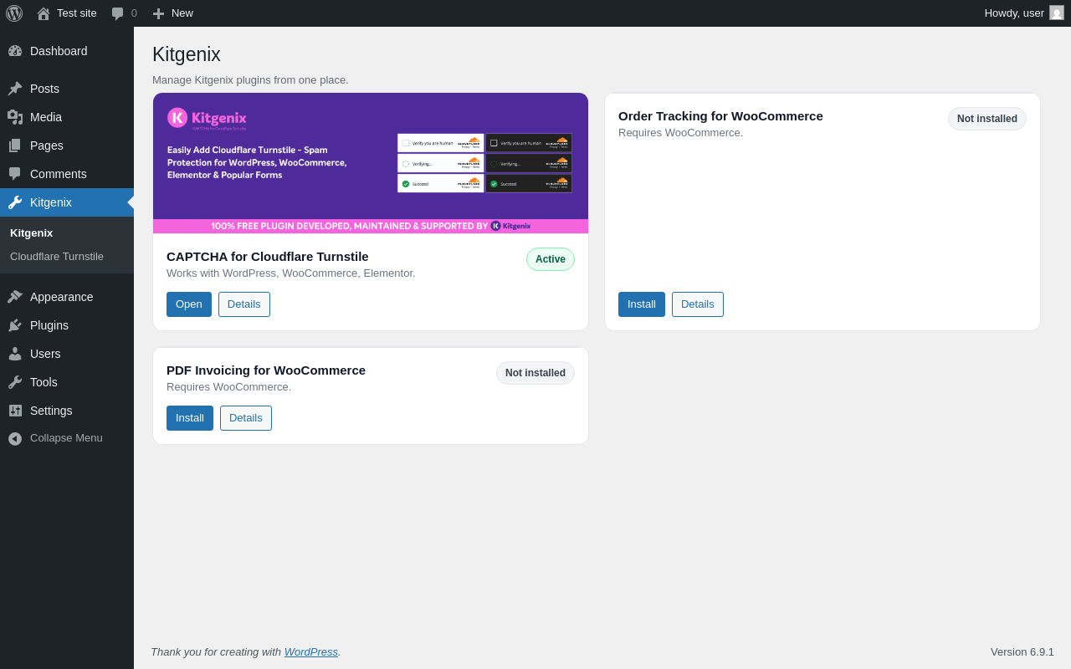Viewport: 1071px width, 669px height.
Task: Open the comments bubble icon in admin bar
Action: pyautogui.click(x=118, y=13)
